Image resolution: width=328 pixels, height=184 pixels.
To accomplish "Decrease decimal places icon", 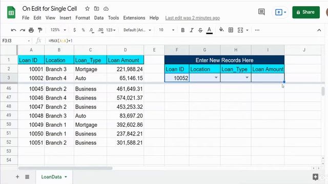I will [x=91, y=30].
